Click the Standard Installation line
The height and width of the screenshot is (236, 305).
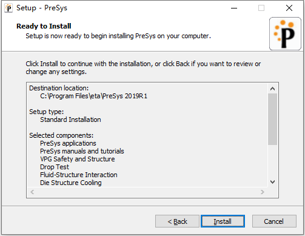click(70, 120)
